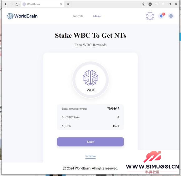Click the browser forward arrow
181x176 pixels.
click(12, 4)
